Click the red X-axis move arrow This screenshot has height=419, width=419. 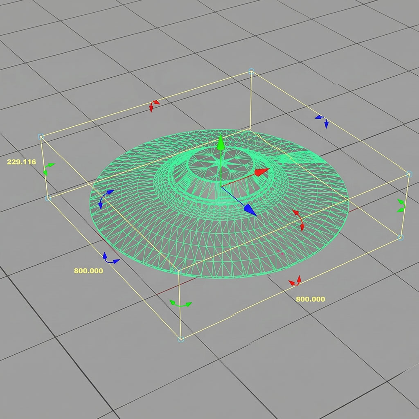[262, 171]
